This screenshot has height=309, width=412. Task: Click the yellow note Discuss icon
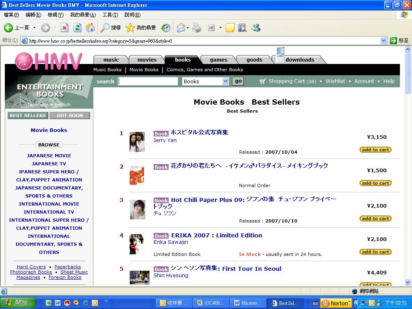click(x=230, y=28)
